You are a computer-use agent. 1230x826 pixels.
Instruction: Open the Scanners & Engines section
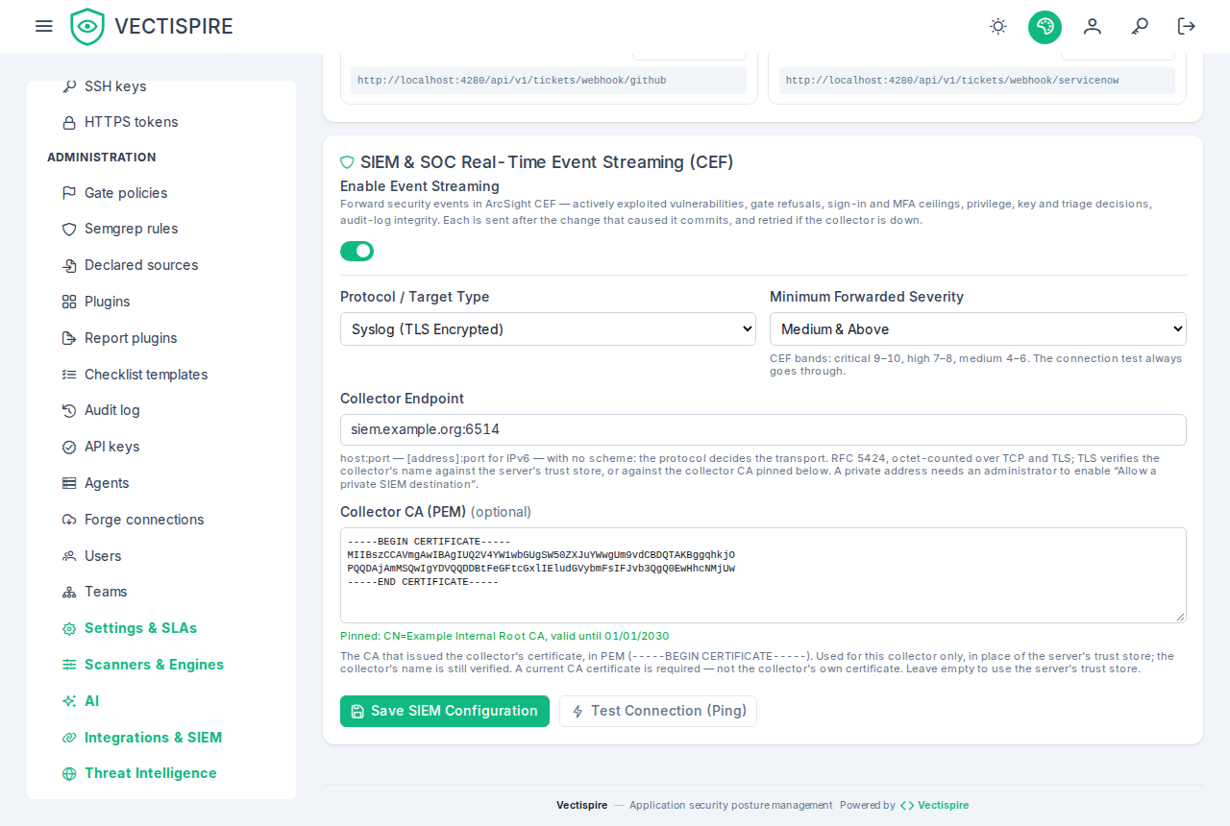tap(154, 665)
